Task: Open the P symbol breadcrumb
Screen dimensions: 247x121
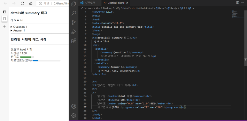Action: (182, 9)
